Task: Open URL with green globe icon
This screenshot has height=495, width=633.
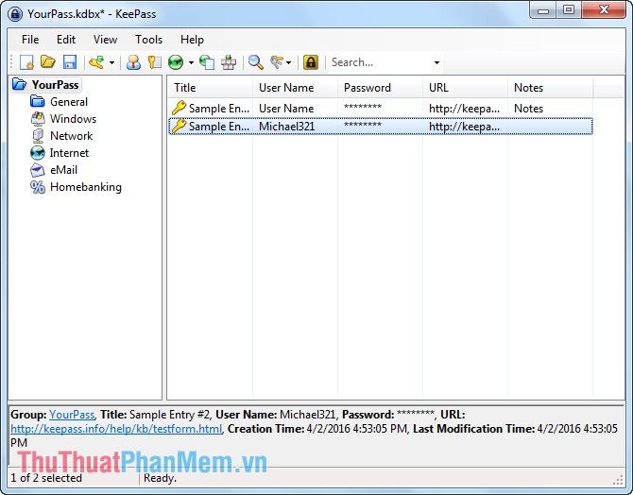Action: (176, 62)
